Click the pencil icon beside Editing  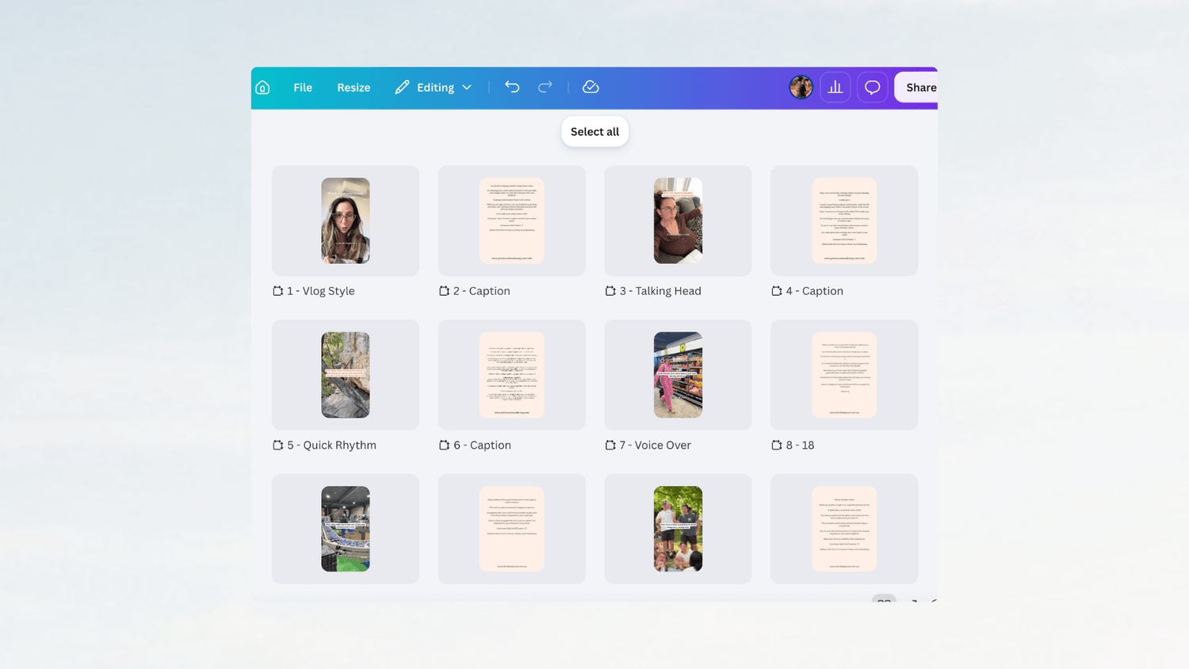click(x=402, y=87)
